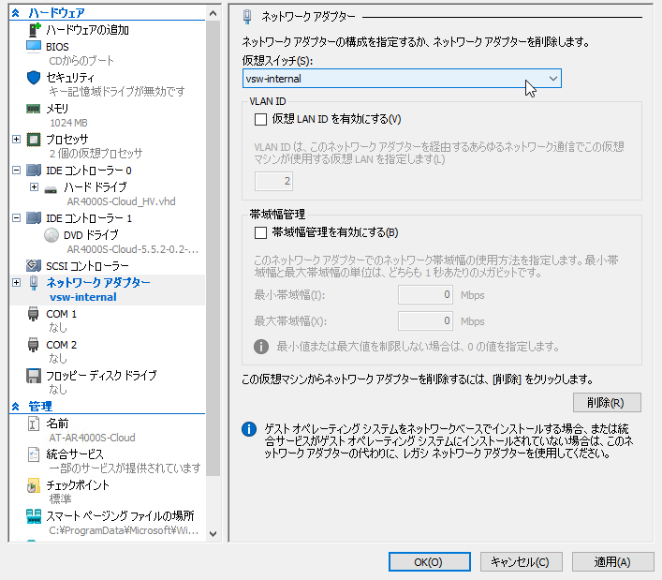
Task: Click the BIOS icon in hardware list
Action: 33,46
